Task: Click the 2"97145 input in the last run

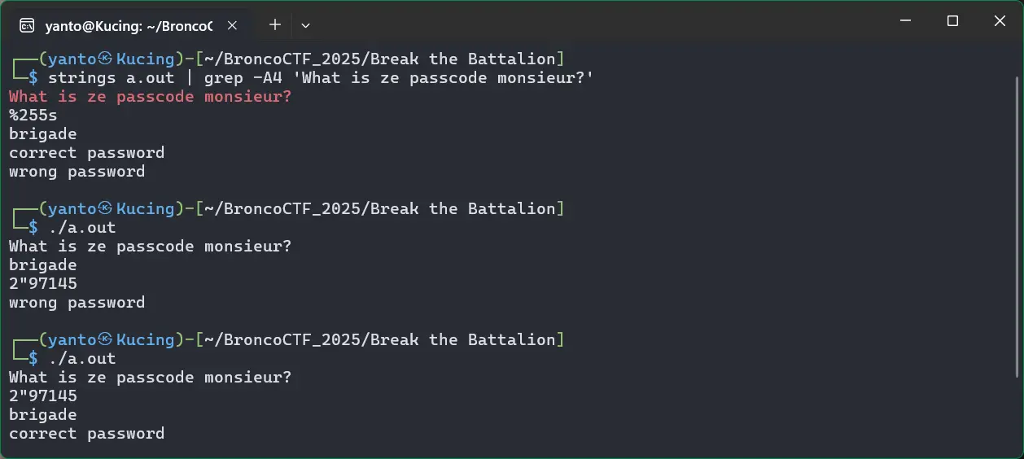Action: [x=43, y=396]
